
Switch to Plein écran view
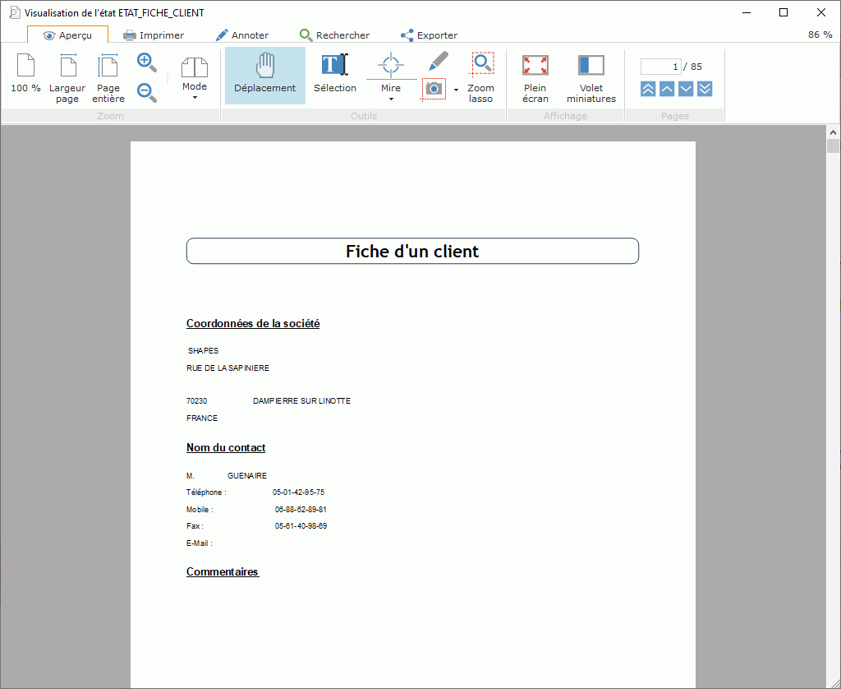535,78
